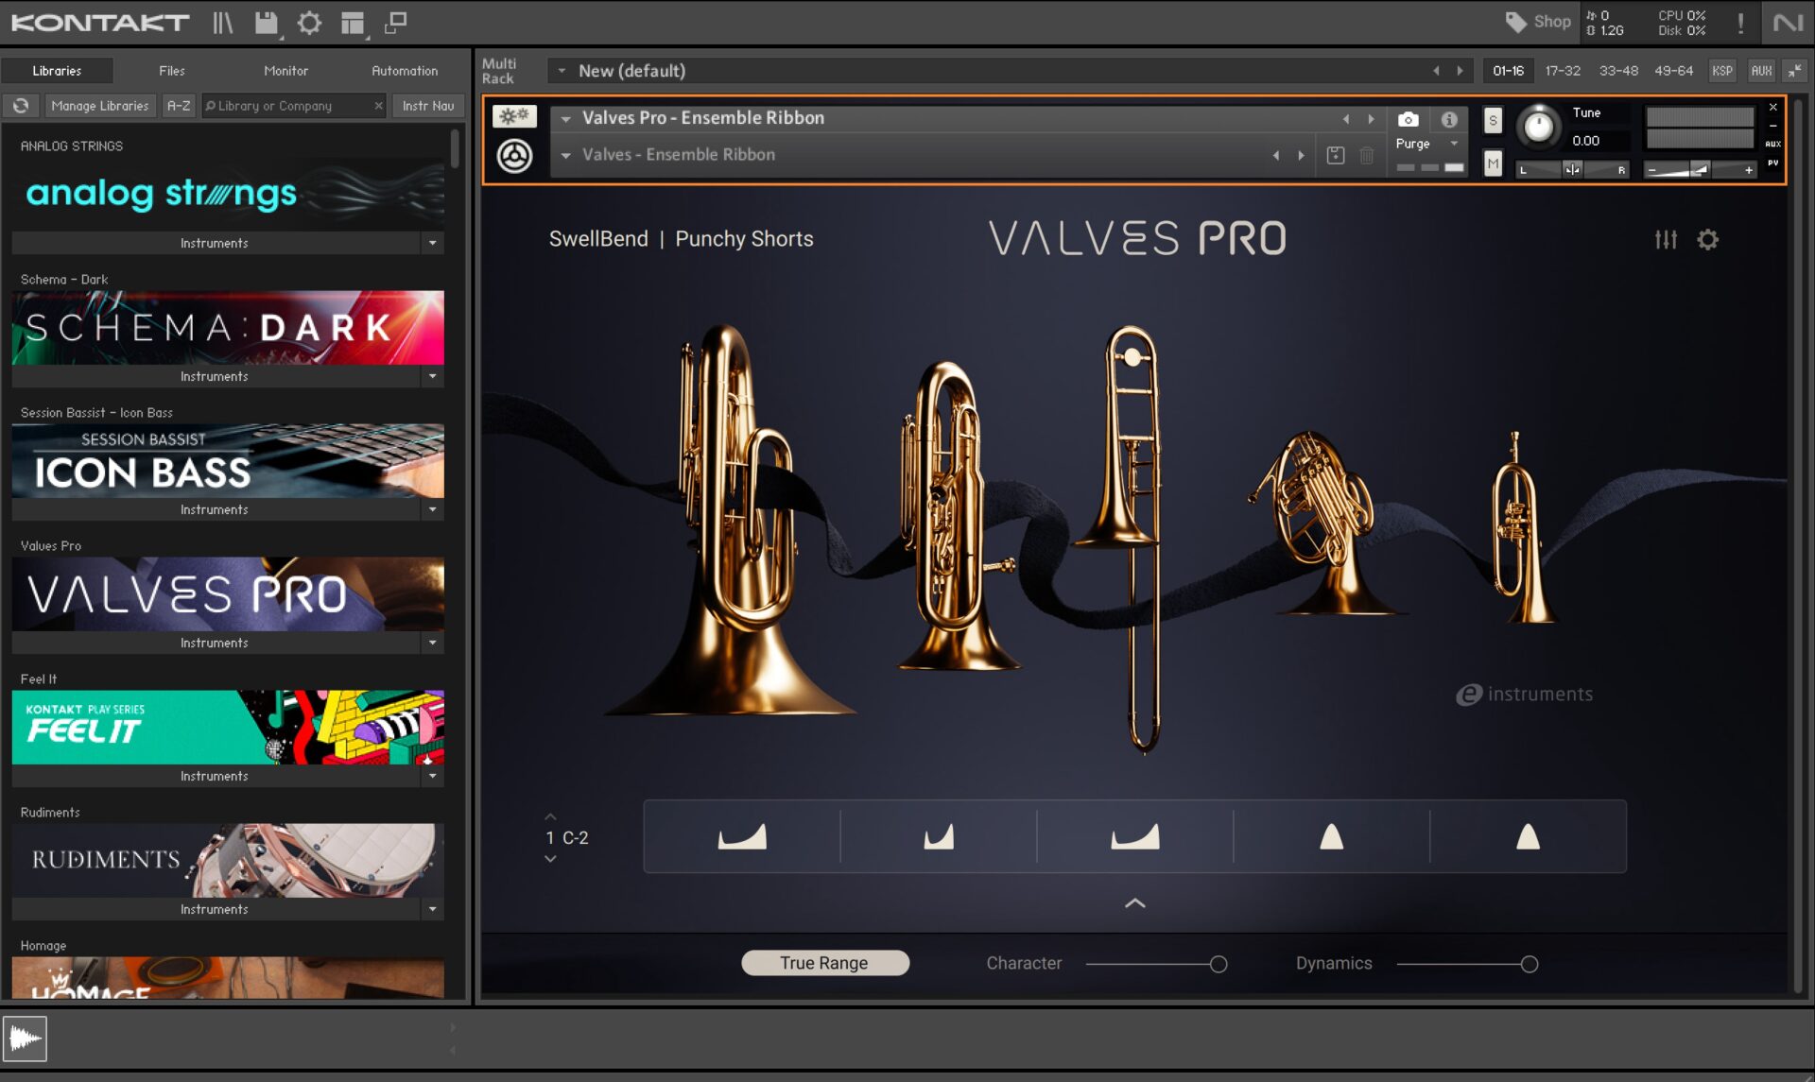Click the save icon in the toolbar

pos(266,23)
